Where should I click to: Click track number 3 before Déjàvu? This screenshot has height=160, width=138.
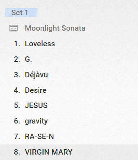(17, 75)
